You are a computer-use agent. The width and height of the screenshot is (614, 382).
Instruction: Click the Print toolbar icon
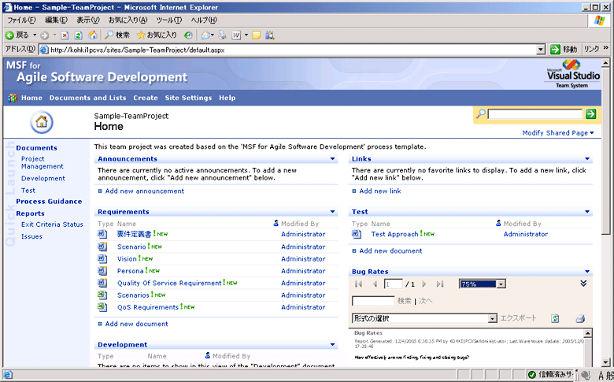coord(223,35)
